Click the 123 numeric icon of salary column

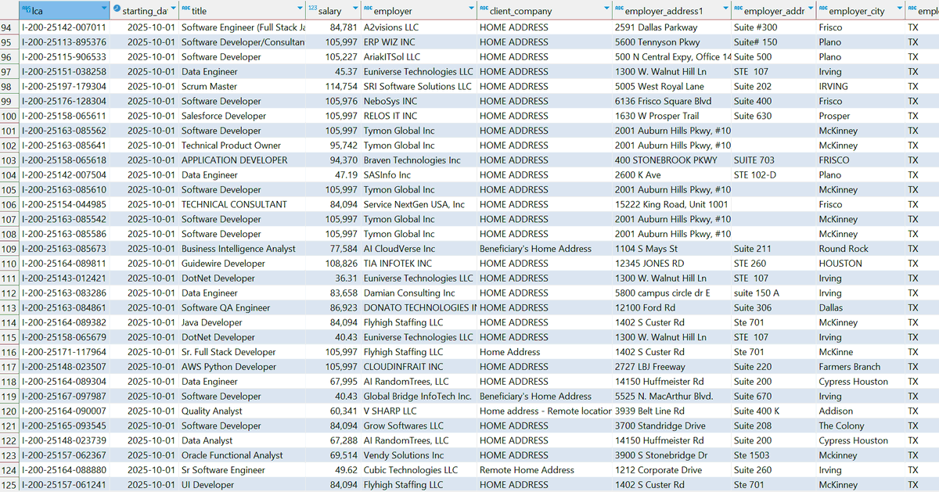(x=313, y=9)
